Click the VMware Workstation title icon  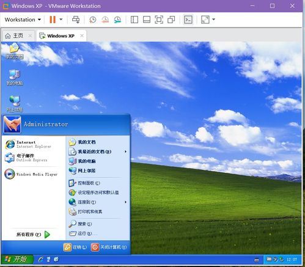pos(6,6)
